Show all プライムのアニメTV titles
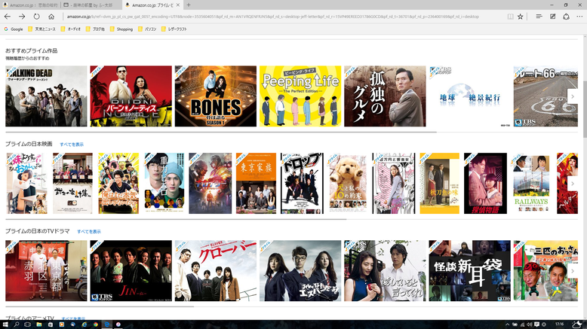This screenshot has width=587, height=329. pyautogui.click(x=73, y=318)
